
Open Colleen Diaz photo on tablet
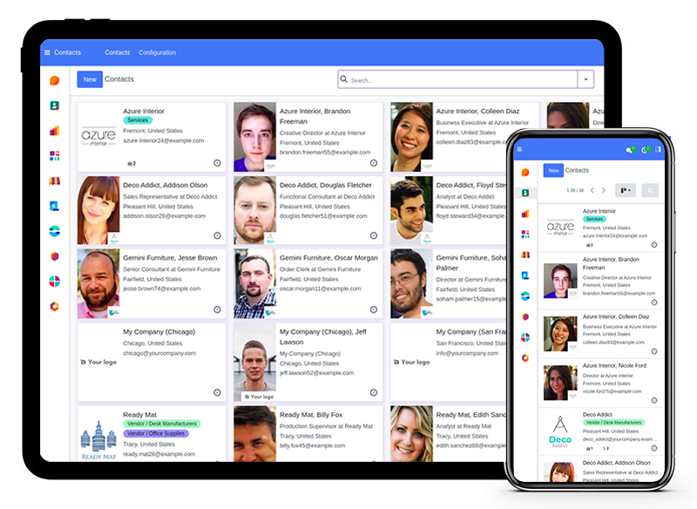tap(411, 137)
